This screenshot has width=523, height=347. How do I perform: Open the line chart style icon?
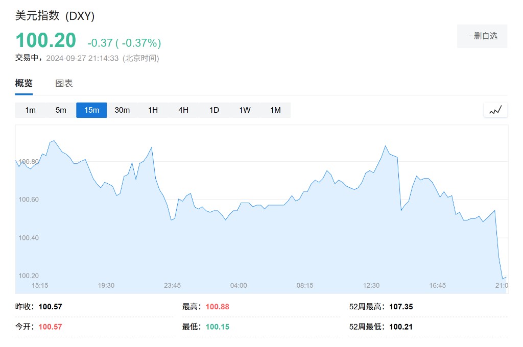(x=495, y=110)
